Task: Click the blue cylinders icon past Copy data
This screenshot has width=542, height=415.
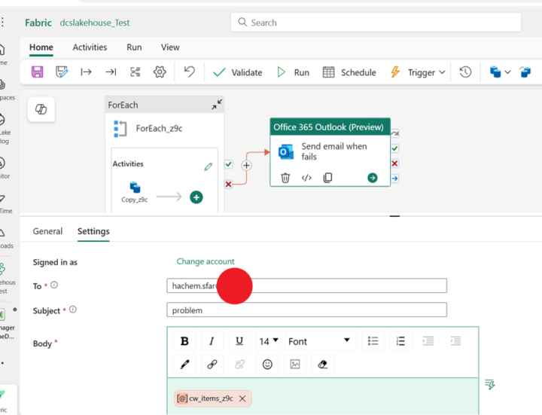Action: pos(525,72)
